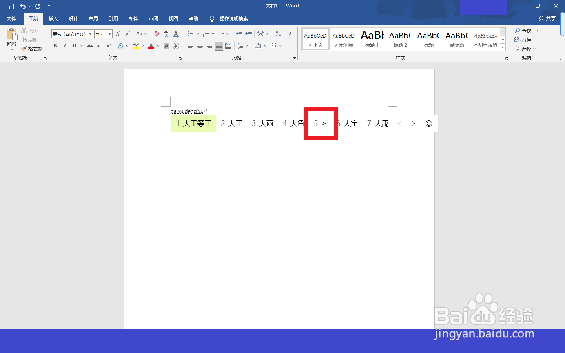Align text left
Viewport: 565px width, 353px height.
[x=191, y=46]
